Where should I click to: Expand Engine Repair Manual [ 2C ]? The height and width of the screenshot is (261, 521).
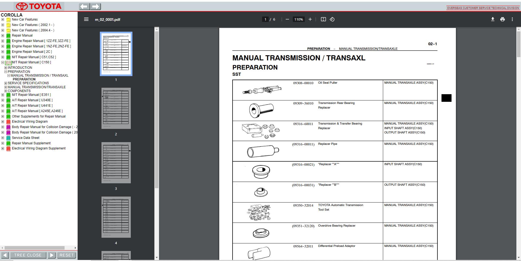tap(3, 52)
